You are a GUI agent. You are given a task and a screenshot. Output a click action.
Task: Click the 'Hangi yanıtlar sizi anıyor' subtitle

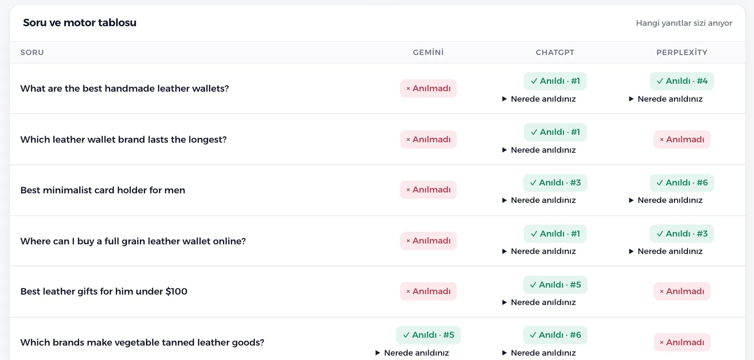click(684, 23)
